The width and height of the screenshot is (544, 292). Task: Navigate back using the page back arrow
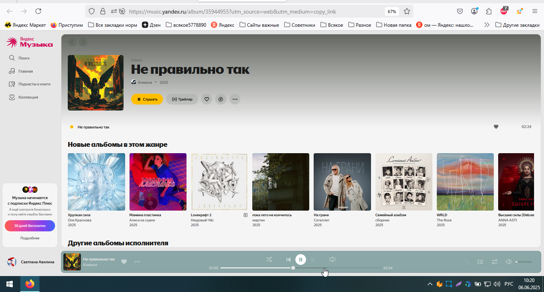72,42
